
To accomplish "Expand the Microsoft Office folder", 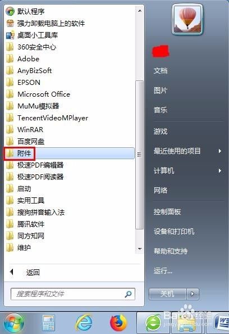I will [69, 94].
